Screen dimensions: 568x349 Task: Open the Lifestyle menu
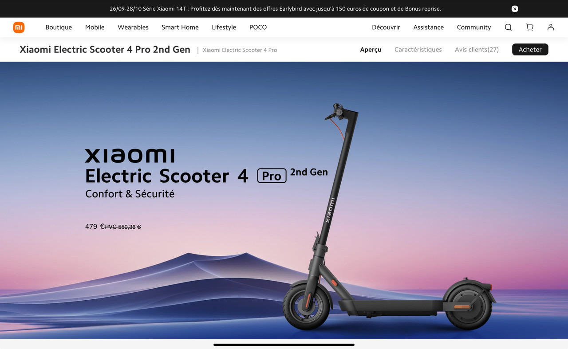(224, 27)
